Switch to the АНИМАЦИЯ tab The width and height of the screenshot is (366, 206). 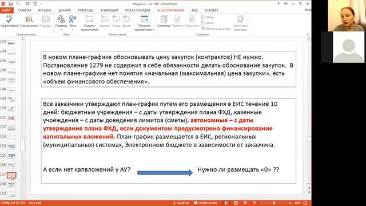109,10
